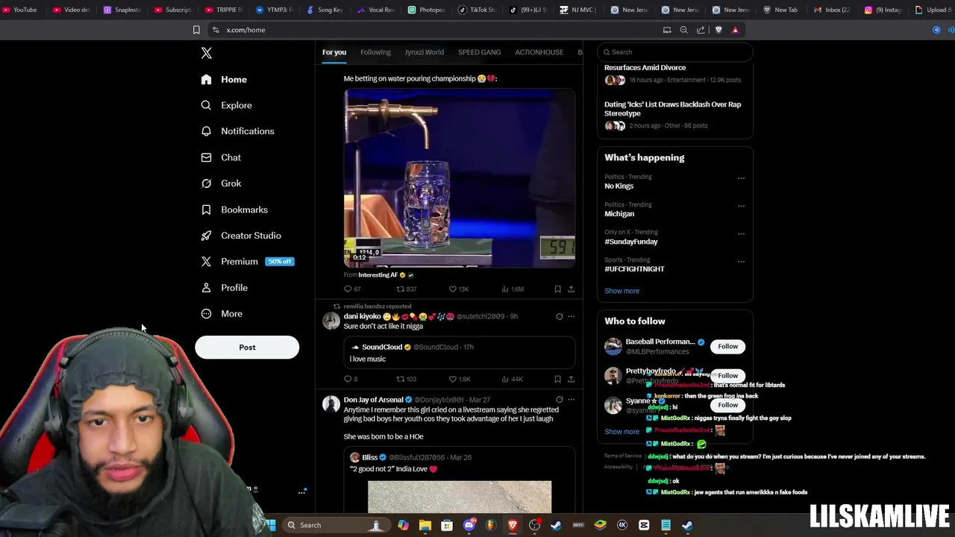The width and height of the screenshot is (955, 537).
Task: Open the Brave Shields lion icon
Action: 718,30
